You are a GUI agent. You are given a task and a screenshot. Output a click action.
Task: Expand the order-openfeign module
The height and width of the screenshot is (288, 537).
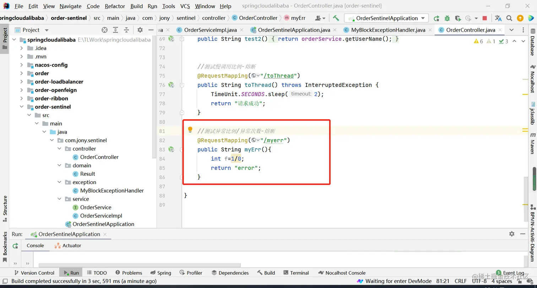pyautogui.click(x=22, y=90)
